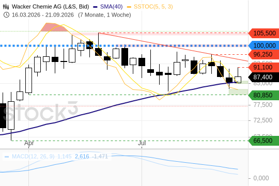Click the 80,850 green support label
This screenshot has width=279, height=186.
263,95
